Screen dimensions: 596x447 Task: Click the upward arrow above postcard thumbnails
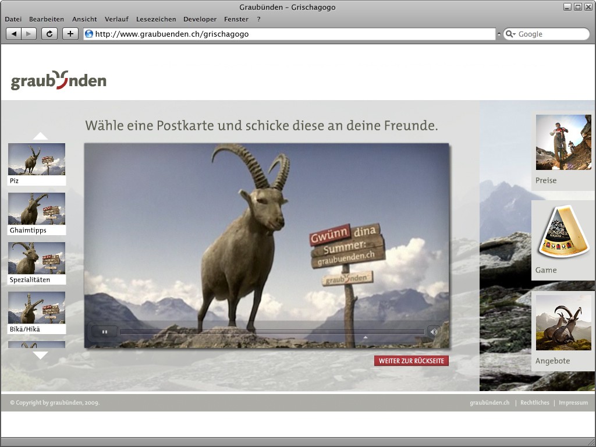click(x=40, y=136)
